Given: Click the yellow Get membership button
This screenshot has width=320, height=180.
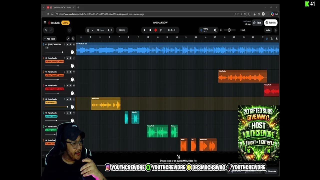Looking at the screenshot, I should click(x=65, y=23).
